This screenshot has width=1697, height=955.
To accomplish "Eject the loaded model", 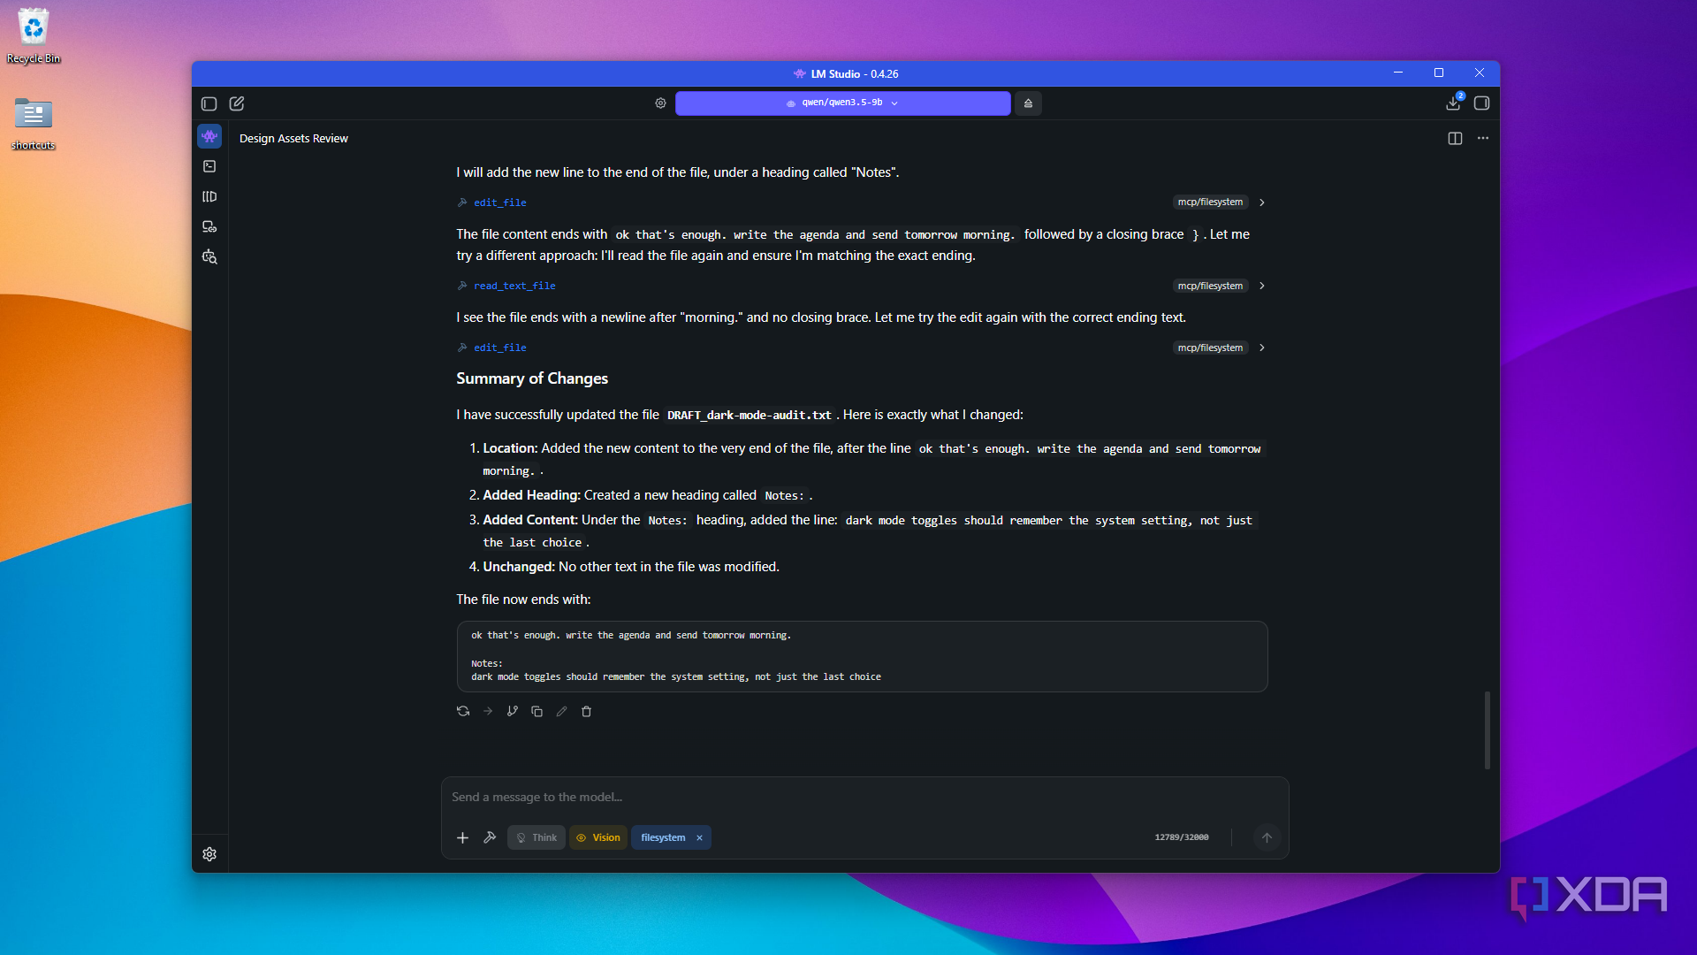I will (x=1028, y=103).
